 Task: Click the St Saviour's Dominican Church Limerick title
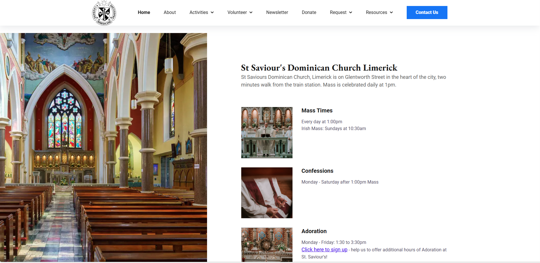pyautogui.click(x=319, y=68)
